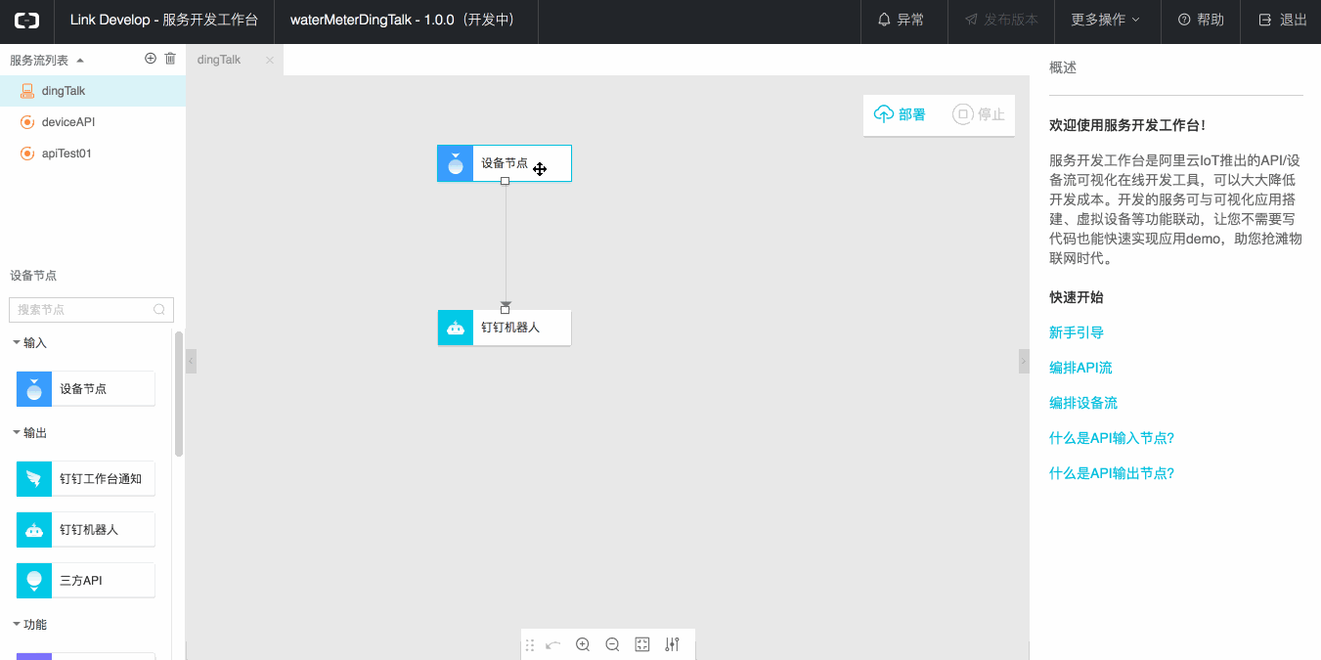1321x660 pixels.
Task: Select the deviceAPI flow in list
Action: coord(93,122)
